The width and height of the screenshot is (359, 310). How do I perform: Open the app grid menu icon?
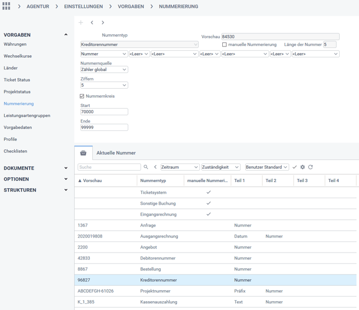tap(6, 6)
